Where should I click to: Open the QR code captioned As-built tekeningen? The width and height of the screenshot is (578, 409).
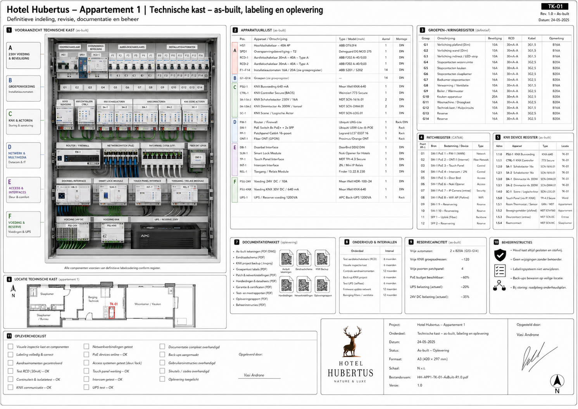(x=286, y=258)
